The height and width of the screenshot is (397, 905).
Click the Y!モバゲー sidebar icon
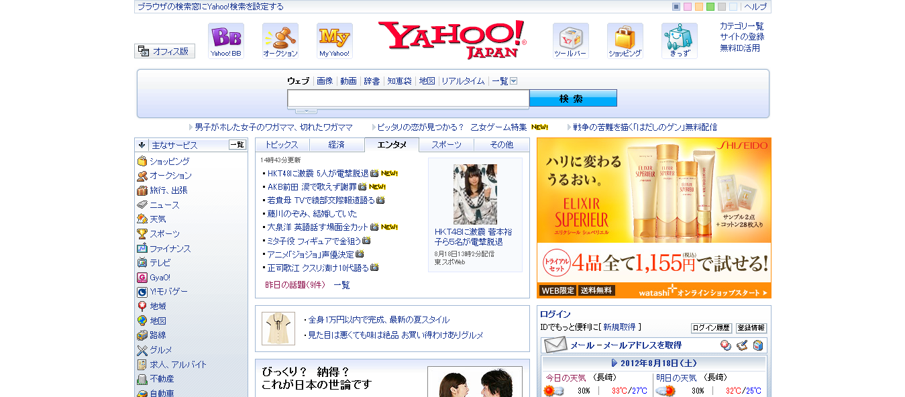tap(142, 292)
